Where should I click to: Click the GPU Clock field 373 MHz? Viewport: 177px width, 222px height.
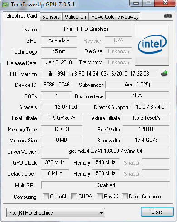[55, 162]
